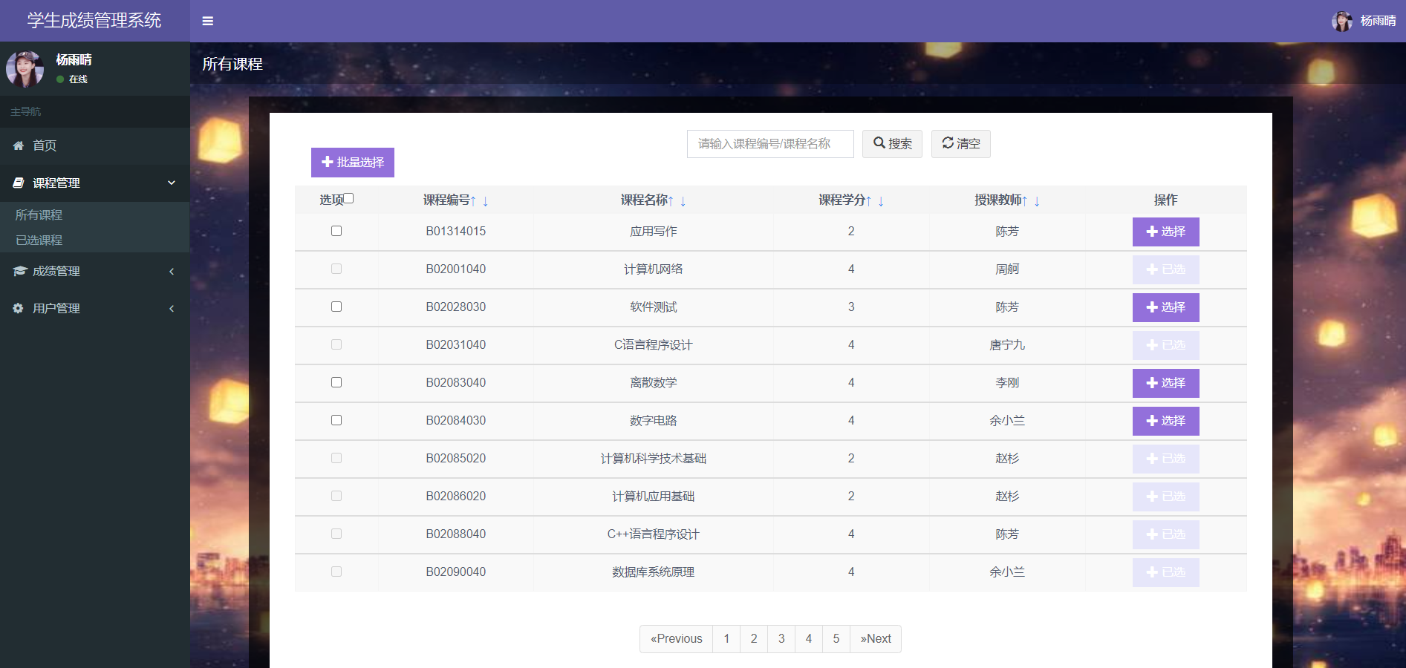Go to pagination page 3
The height and width of the screenshot is (668, 1406).
[x=781, y=639]
